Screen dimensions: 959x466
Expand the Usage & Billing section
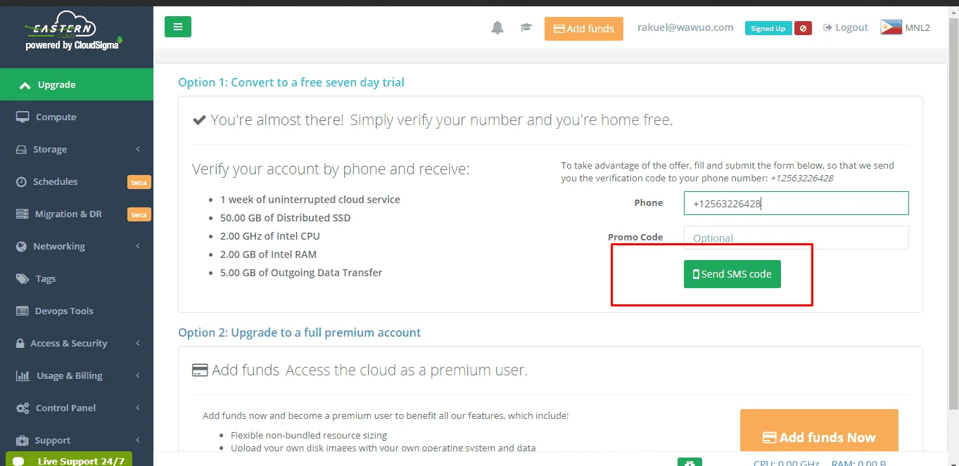click(x=77, y=375)
